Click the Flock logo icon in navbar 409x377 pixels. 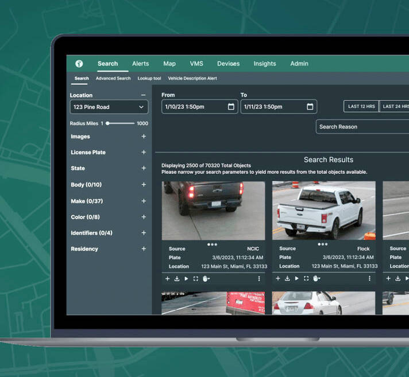tap(79, 64)
